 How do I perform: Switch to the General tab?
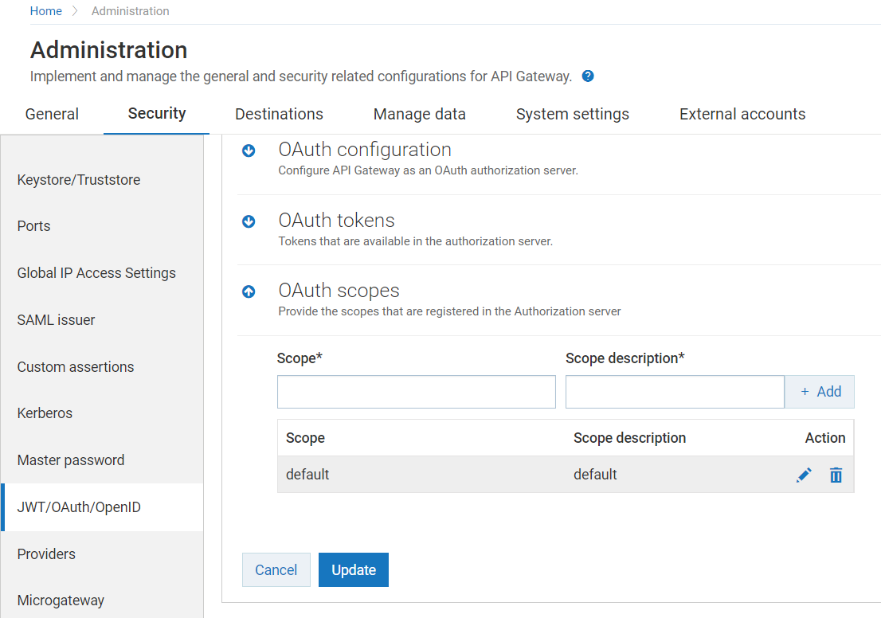coord(52,114)
